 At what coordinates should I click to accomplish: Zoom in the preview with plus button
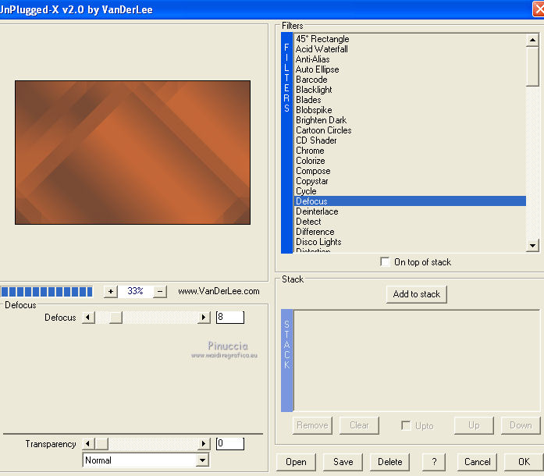coord(111,291)
